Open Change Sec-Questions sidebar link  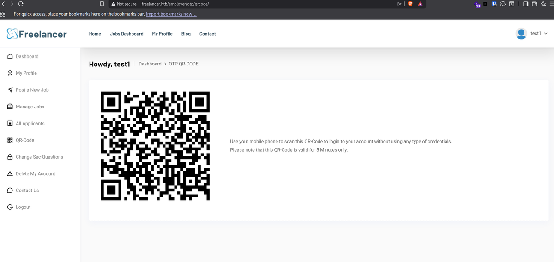click(x=39, y=157)
